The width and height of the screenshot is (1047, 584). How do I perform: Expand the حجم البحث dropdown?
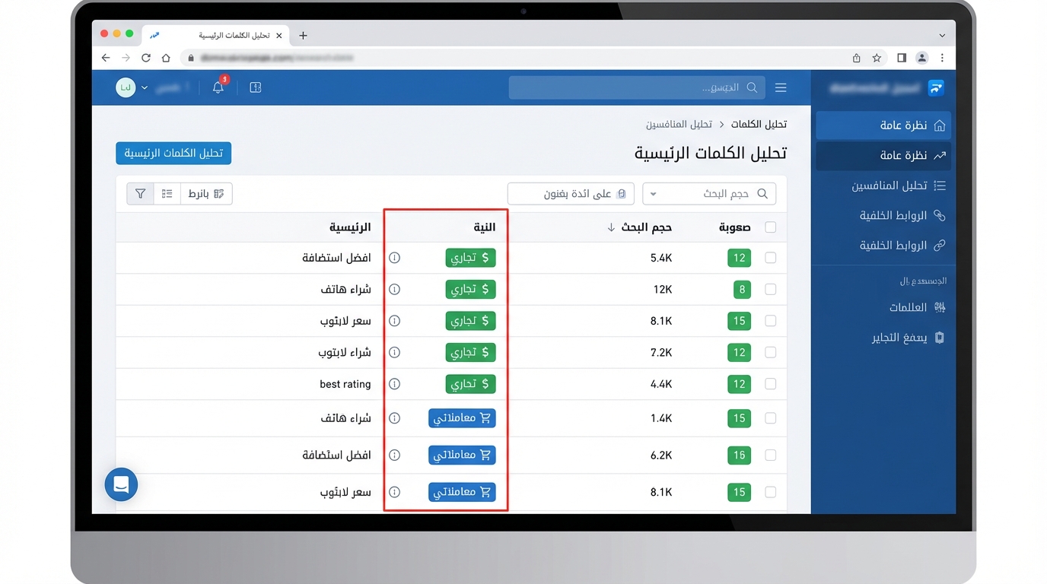pyautogui.click(x=654, y=194)
